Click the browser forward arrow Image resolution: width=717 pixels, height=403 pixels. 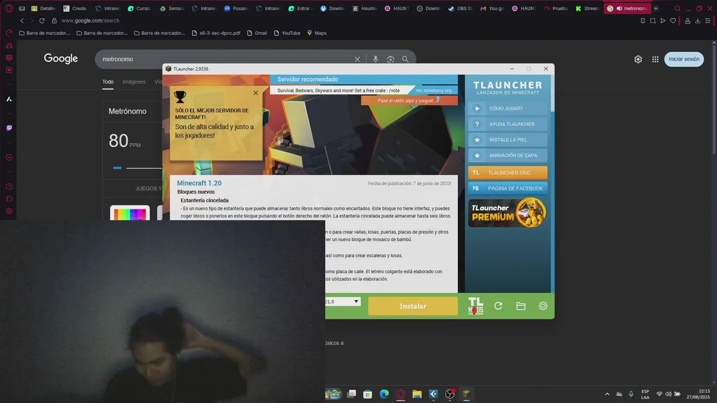[x=31, y=21]
